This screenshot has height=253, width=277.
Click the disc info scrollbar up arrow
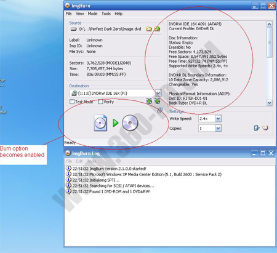click(x=270, y=24)
